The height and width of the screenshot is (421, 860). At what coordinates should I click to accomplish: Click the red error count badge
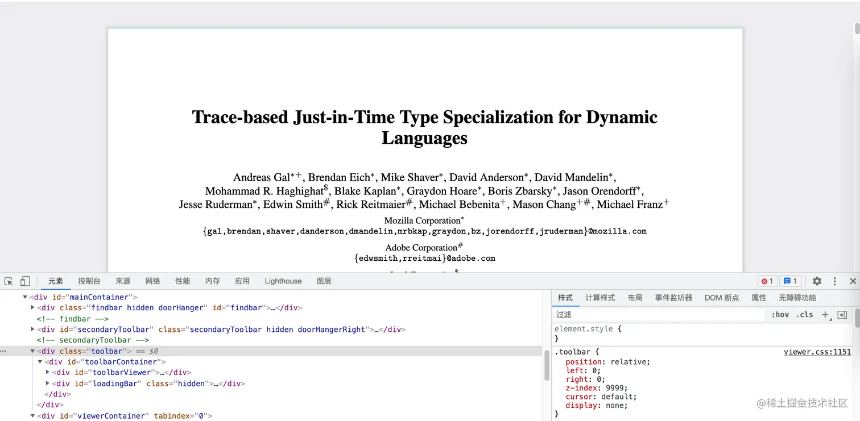[x=767, y=281]
